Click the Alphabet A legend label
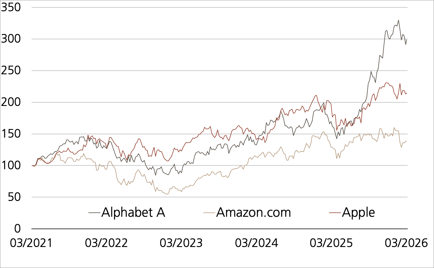The image size is (434, 268). 133,213
